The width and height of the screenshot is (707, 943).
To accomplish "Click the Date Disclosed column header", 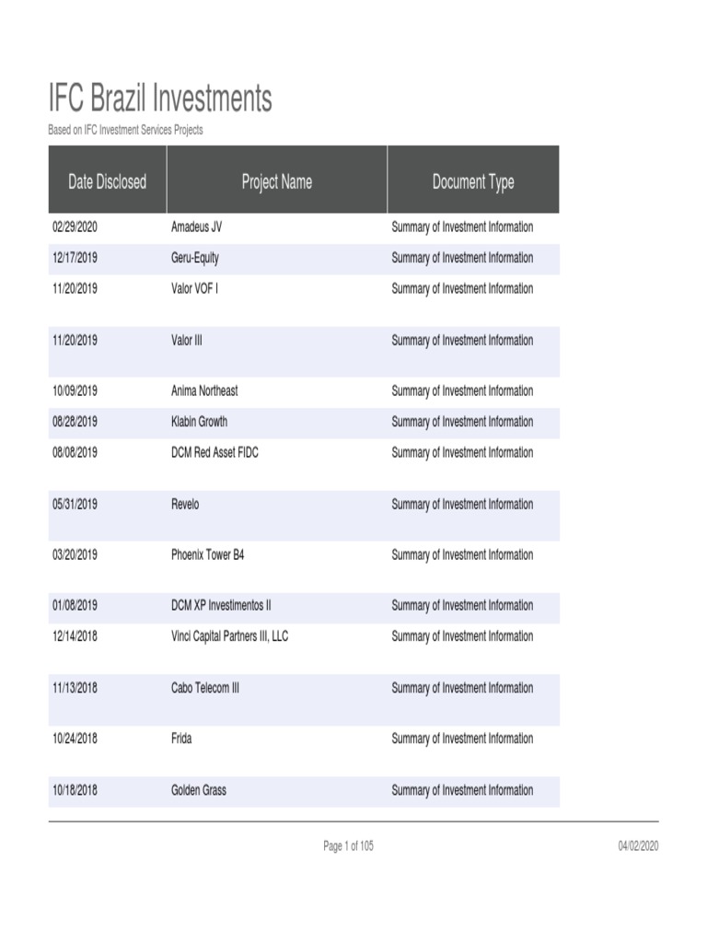I will (107, 181).
